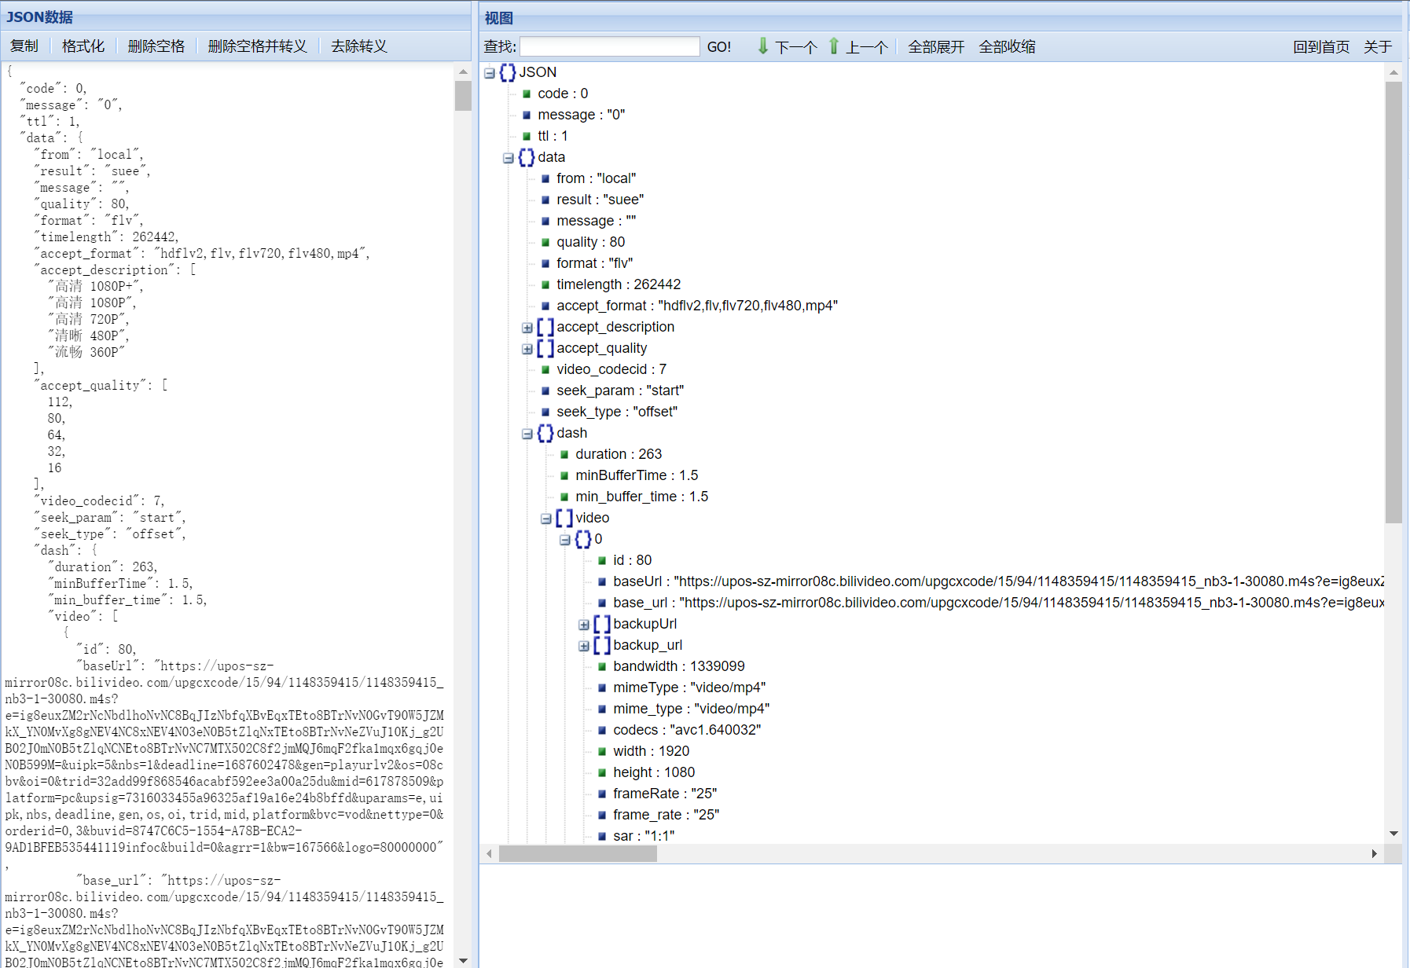Expand the accept_description array
This screenshot has width=1410, height=968.
point(527,328)
